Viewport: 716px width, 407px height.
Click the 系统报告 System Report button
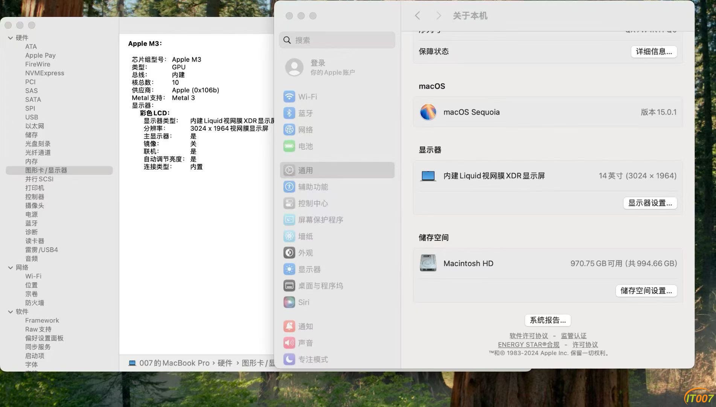pyautogui.click(x=547, y=320)
